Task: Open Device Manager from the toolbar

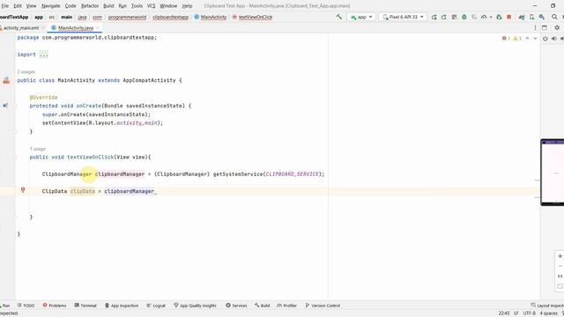Action: [x=531, y=17]
